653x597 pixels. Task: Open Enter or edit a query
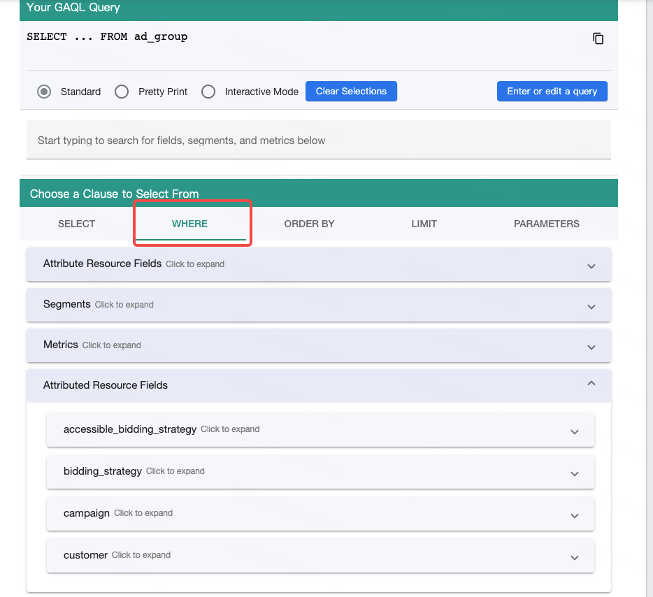[x=552, y=91]
